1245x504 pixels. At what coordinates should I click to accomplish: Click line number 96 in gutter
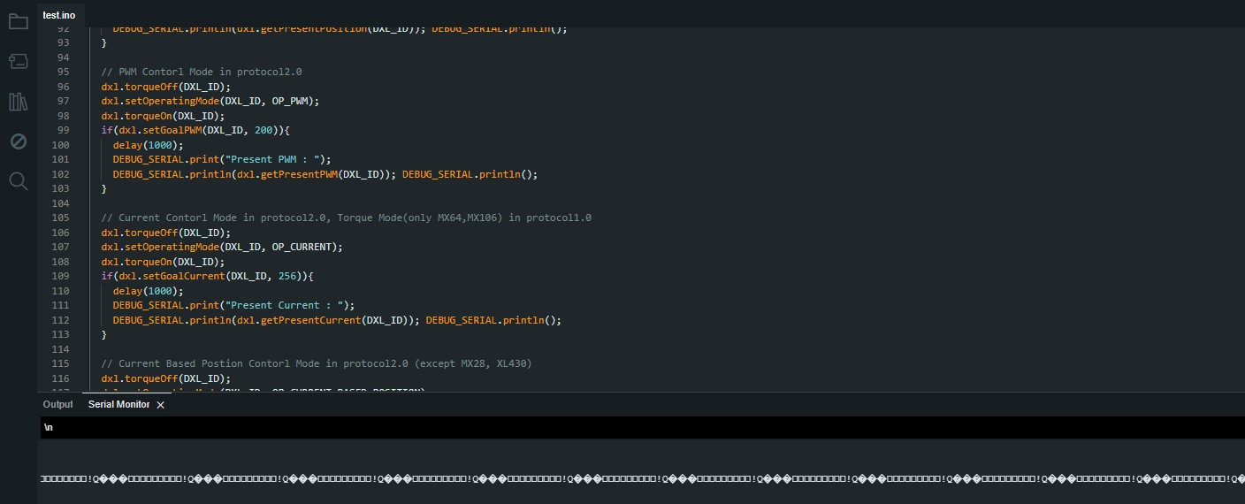point(63,87)
